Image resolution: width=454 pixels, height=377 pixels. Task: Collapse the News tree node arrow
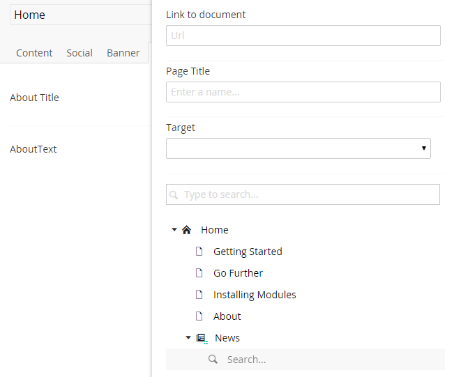pyautogui.click(x=188, y=337)
